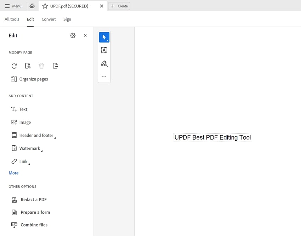Close the UPDF.pdf (SECURED) tab
This screenshot has width=301, height=236.
click(x=102, y=6)
